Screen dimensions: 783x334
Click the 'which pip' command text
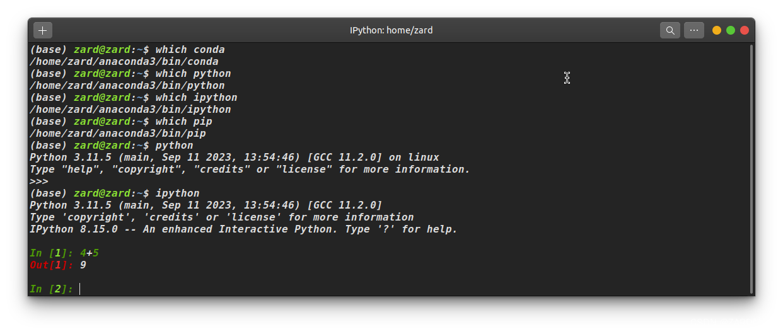(184, 122)
